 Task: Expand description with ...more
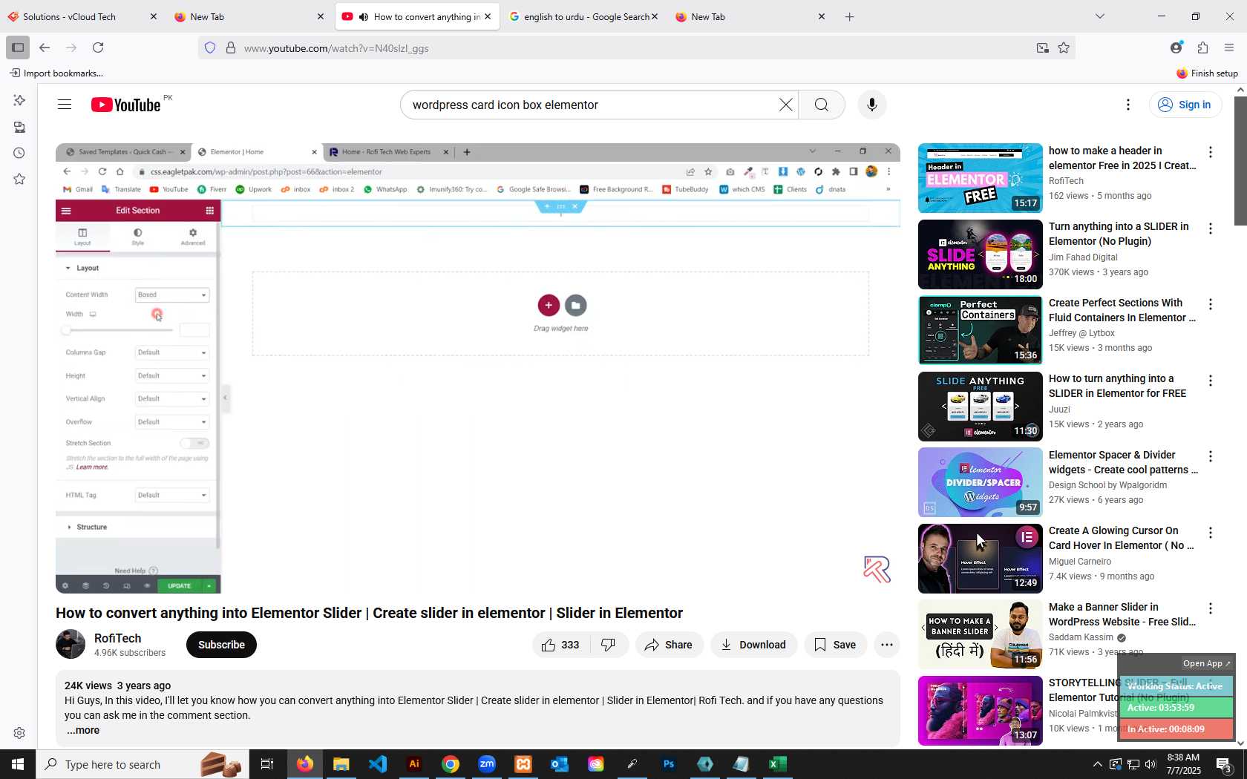(x=83, y=731)
